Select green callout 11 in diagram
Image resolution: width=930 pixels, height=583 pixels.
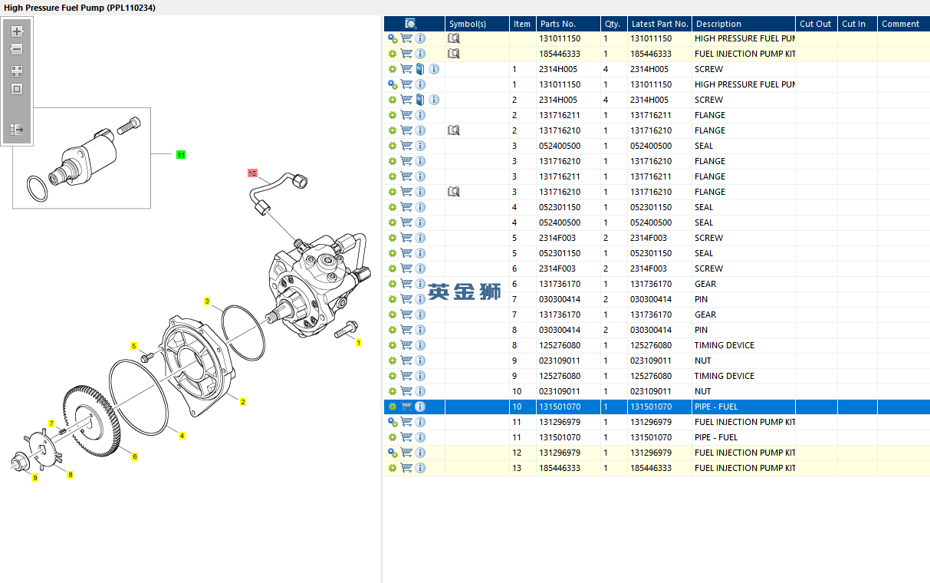[x=181, y=155]
